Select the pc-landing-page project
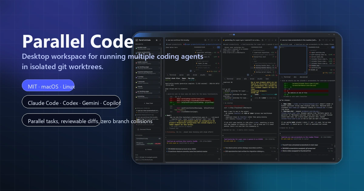 pos(148,92)
